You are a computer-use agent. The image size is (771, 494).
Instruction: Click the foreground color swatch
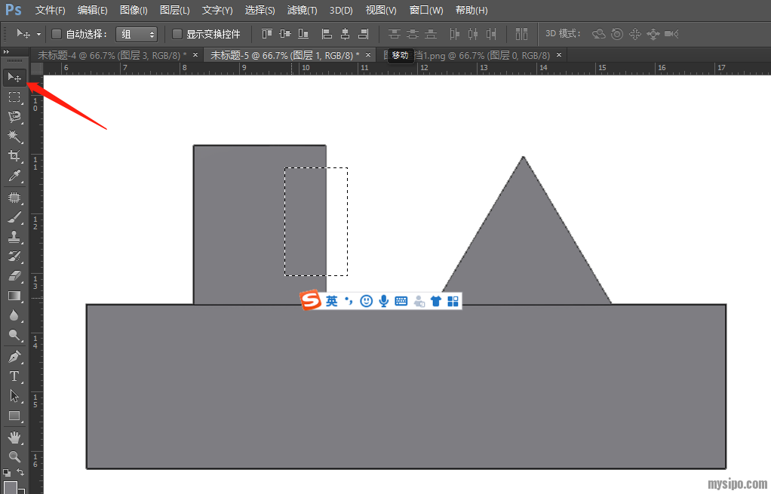coord(10,487)
